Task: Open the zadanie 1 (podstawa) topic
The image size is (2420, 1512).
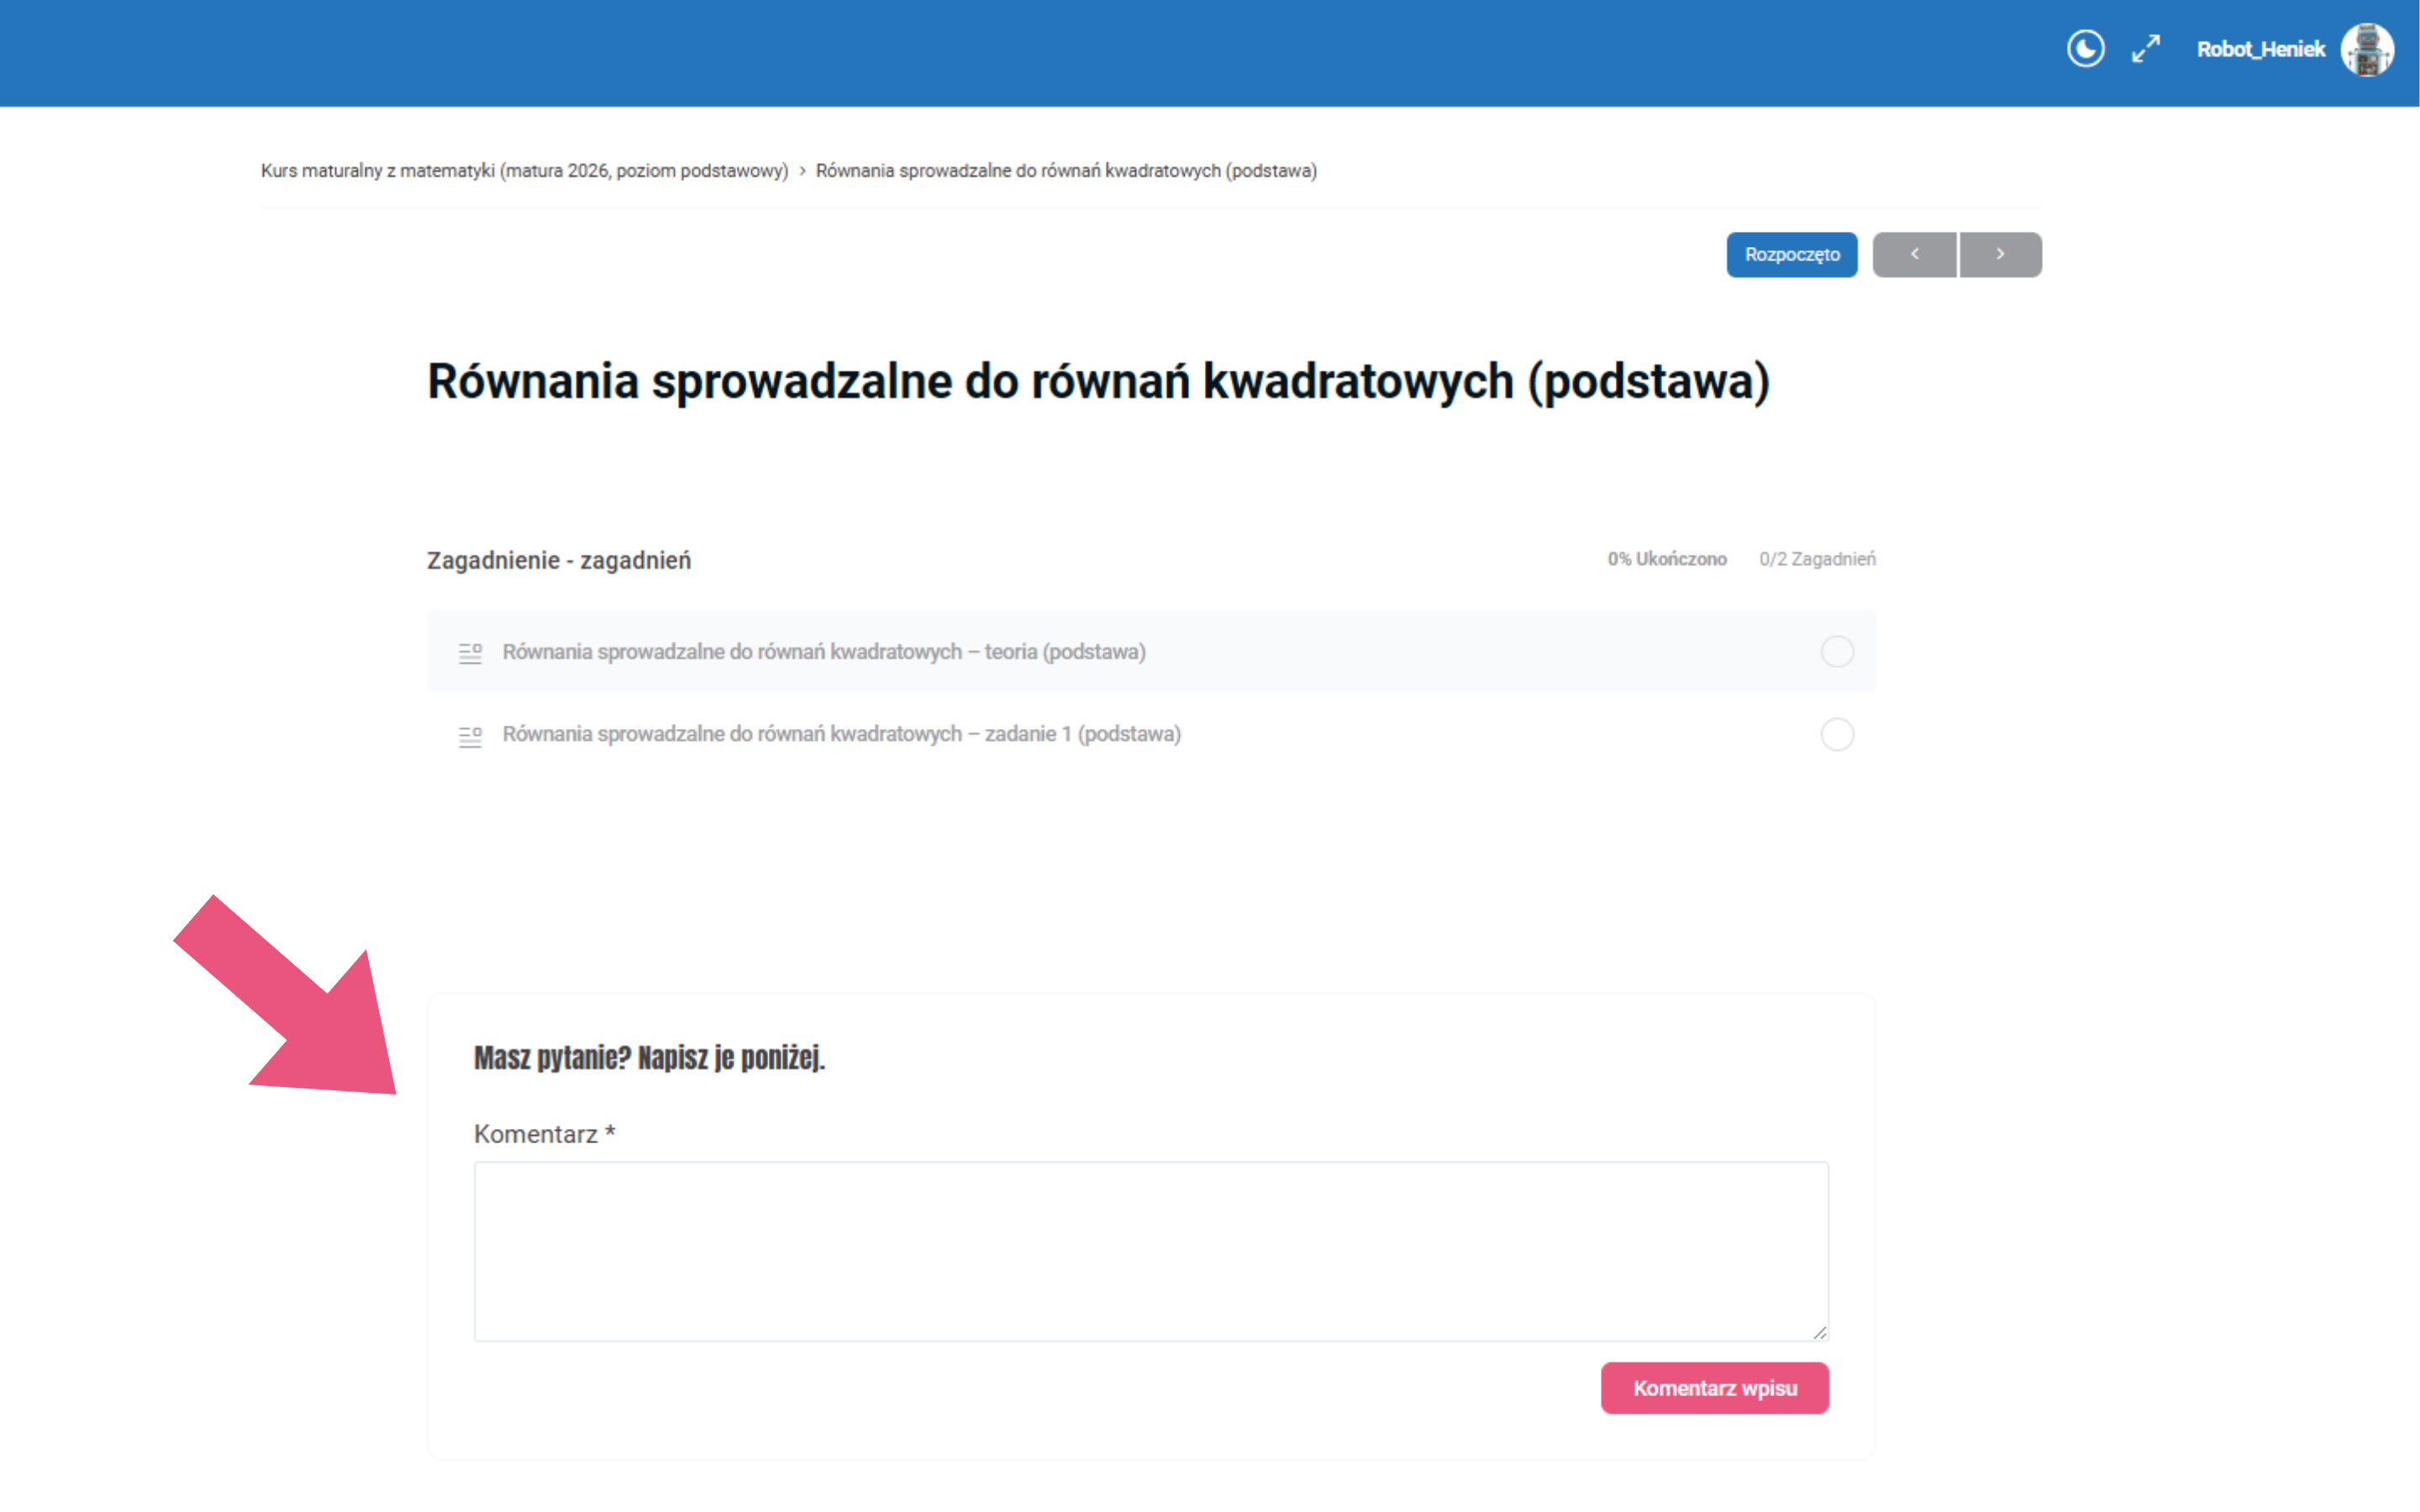Action: click(x=841, y=735)
